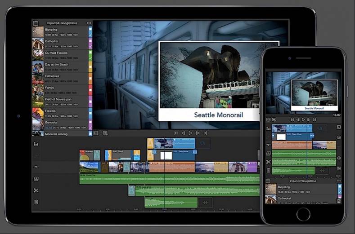355x234 pixels.
Task: Select the Field of flowers pan clip
Action: [62, 102]
